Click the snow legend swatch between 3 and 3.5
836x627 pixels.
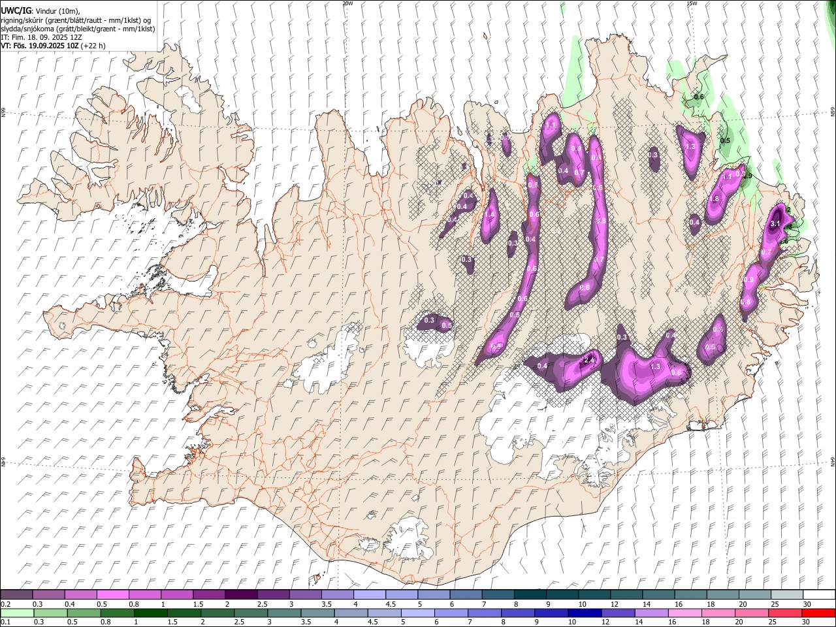pyautogui.click(x=306, y=595)
